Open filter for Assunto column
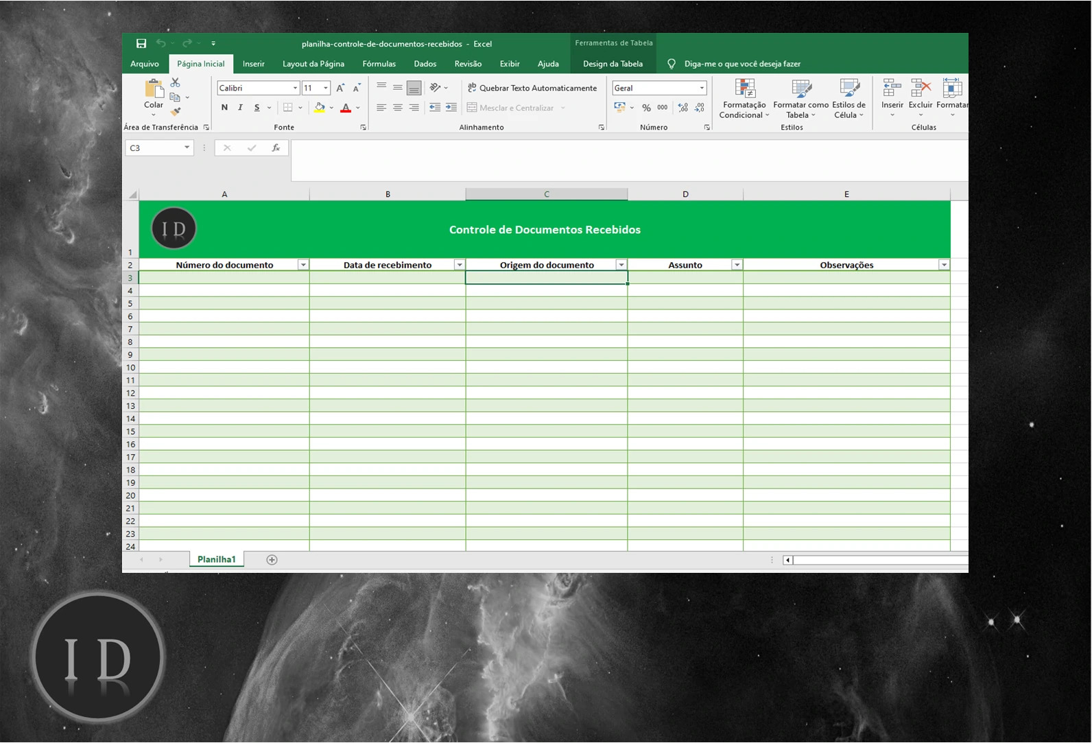Image resolution: width=1092 pixels, height=743 pixels. click(x=737, y=265)
